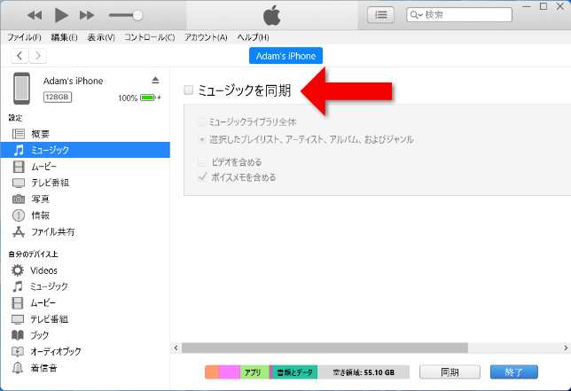571x391 pixels.
Task: Open 写真 photos settings
Action: [85, 199]
